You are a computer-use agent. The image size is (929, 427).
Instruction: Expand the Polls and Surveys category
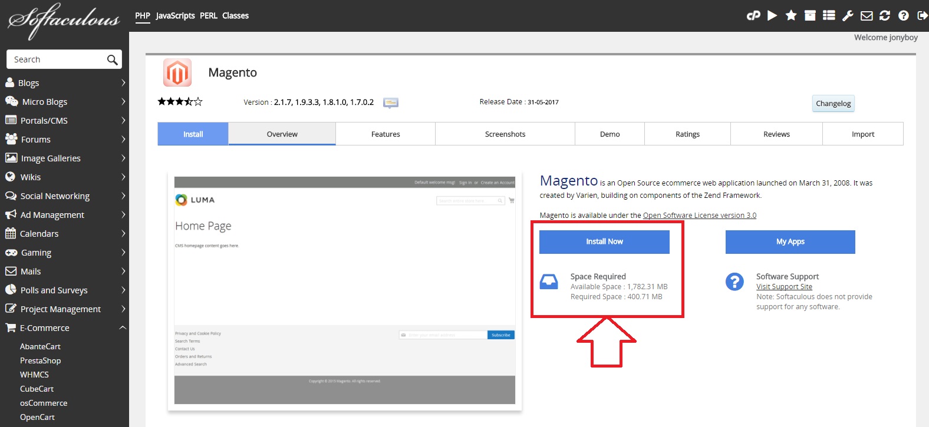click(123, 290)
